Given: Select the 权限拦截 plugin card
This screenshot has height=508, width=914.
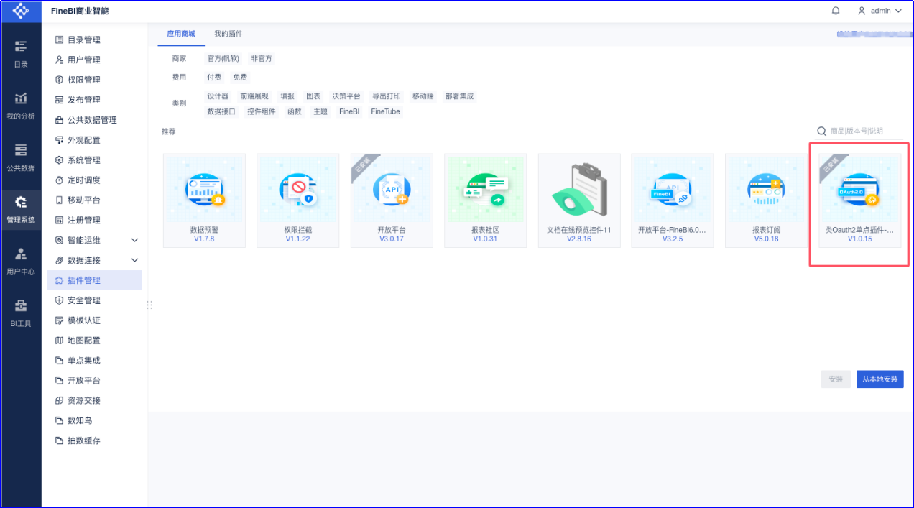Looking at the screenshot, I should (297, 200).
